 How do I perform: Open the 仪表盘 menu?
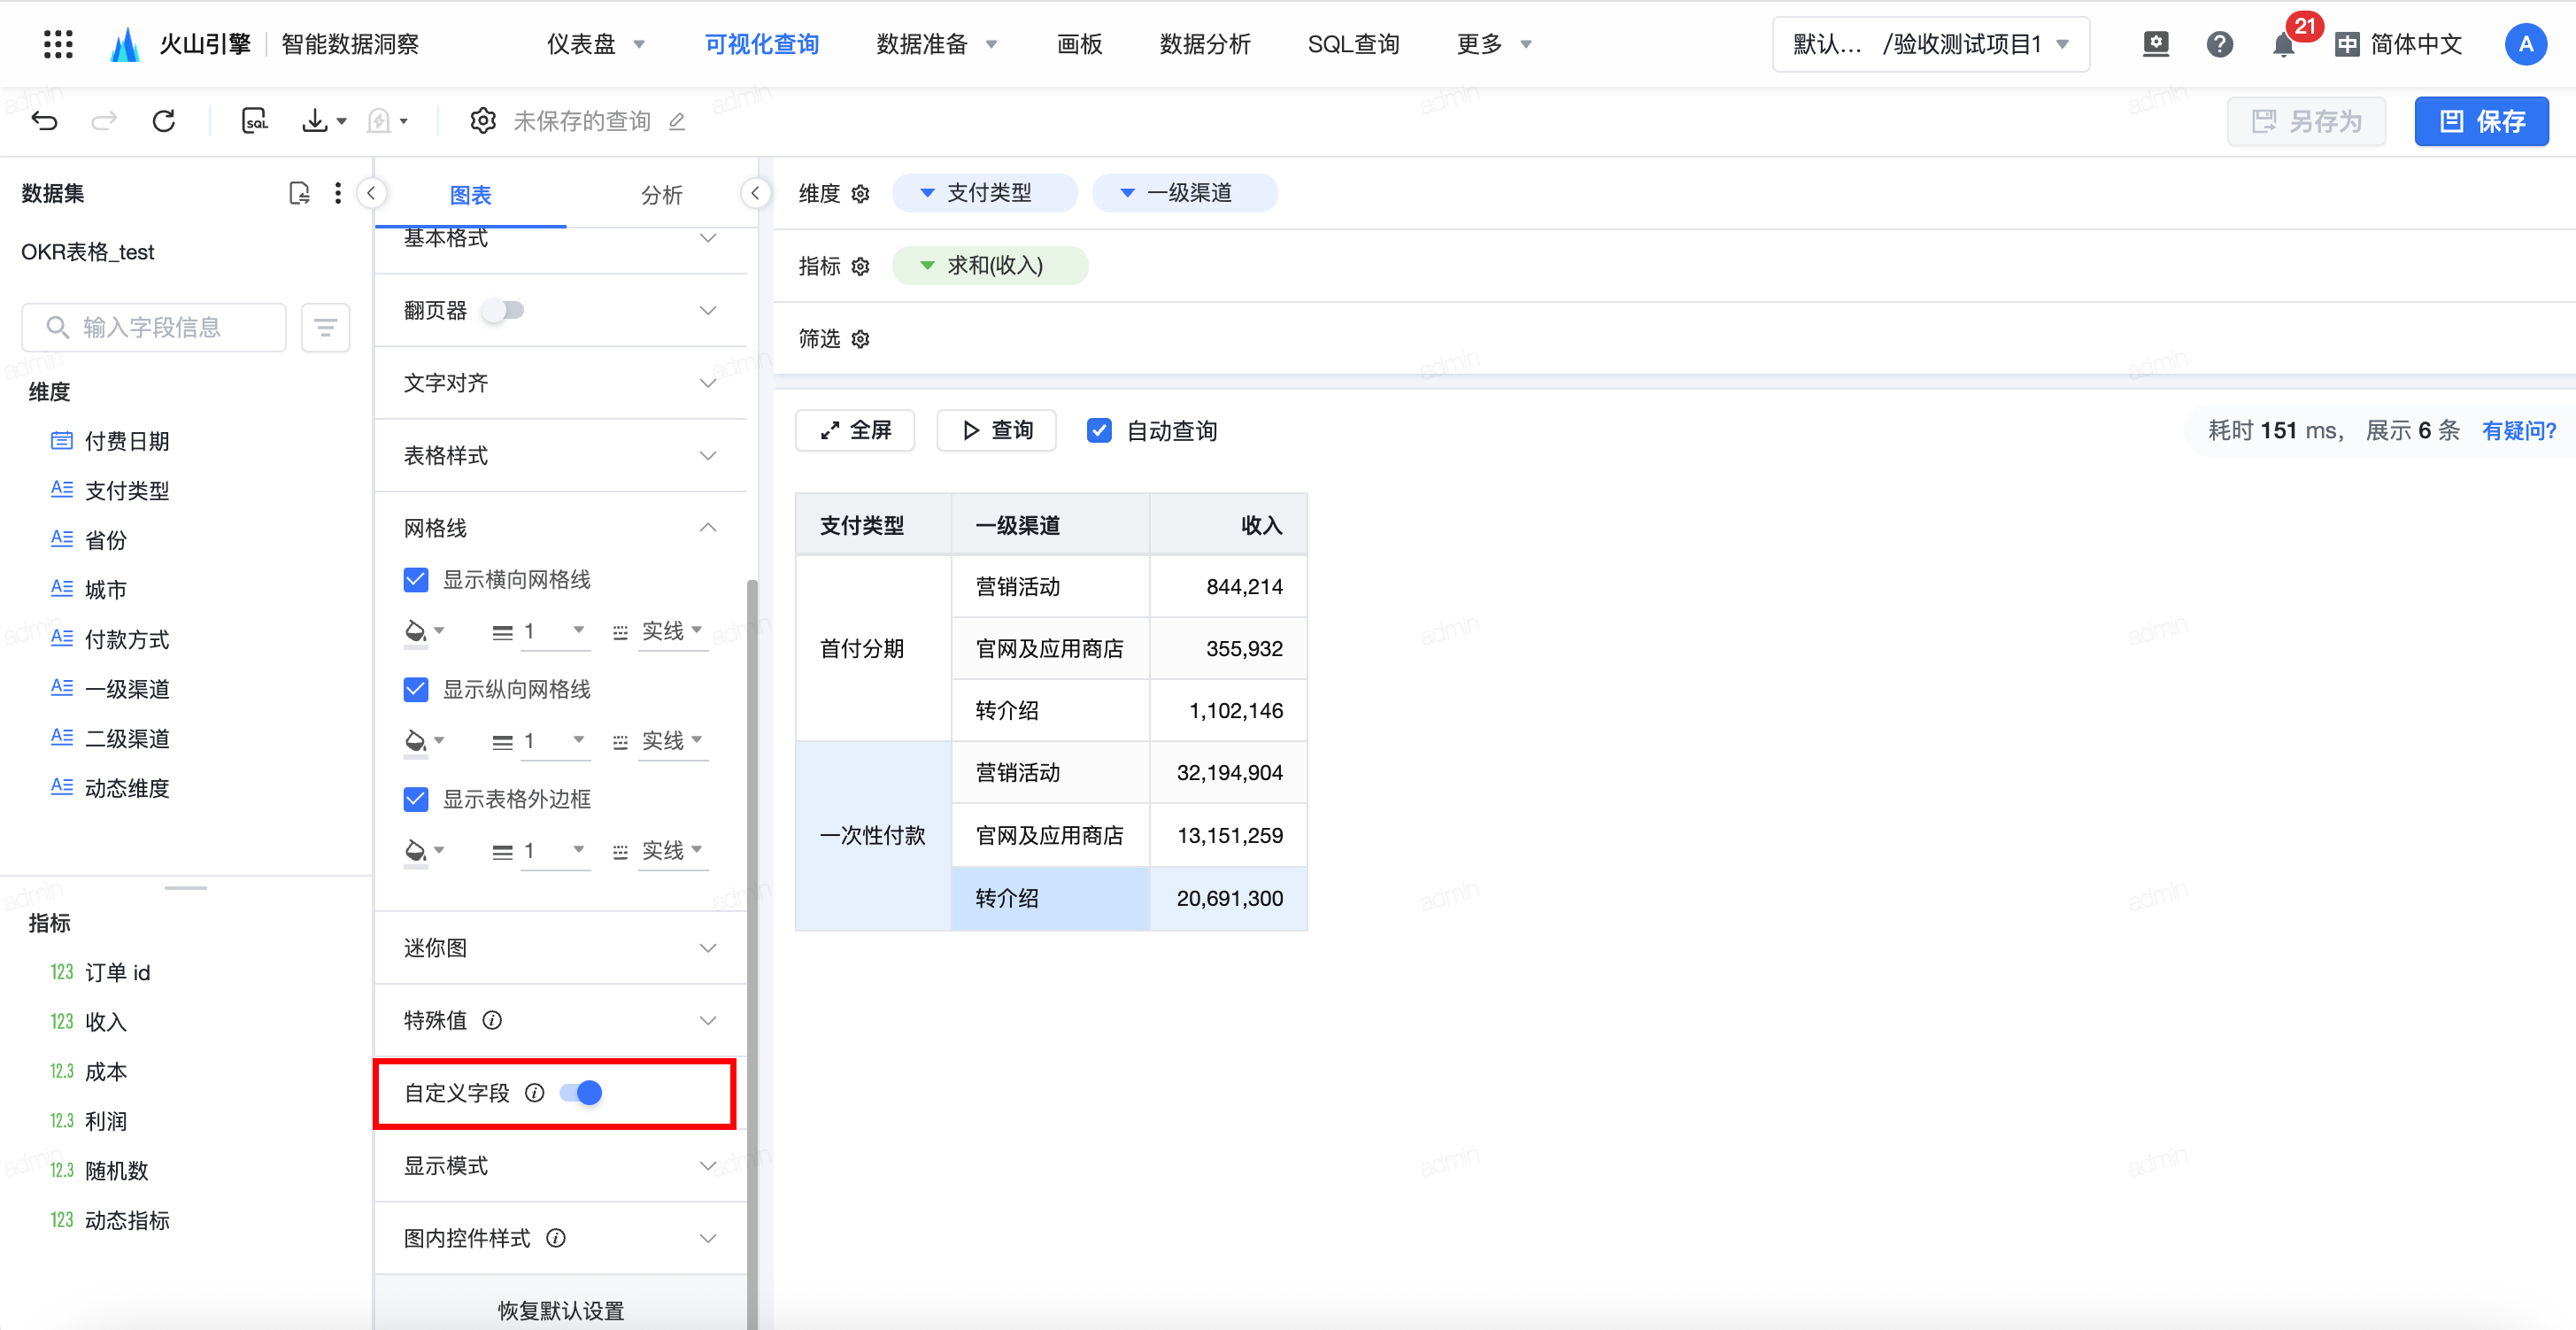click(596, 44)
